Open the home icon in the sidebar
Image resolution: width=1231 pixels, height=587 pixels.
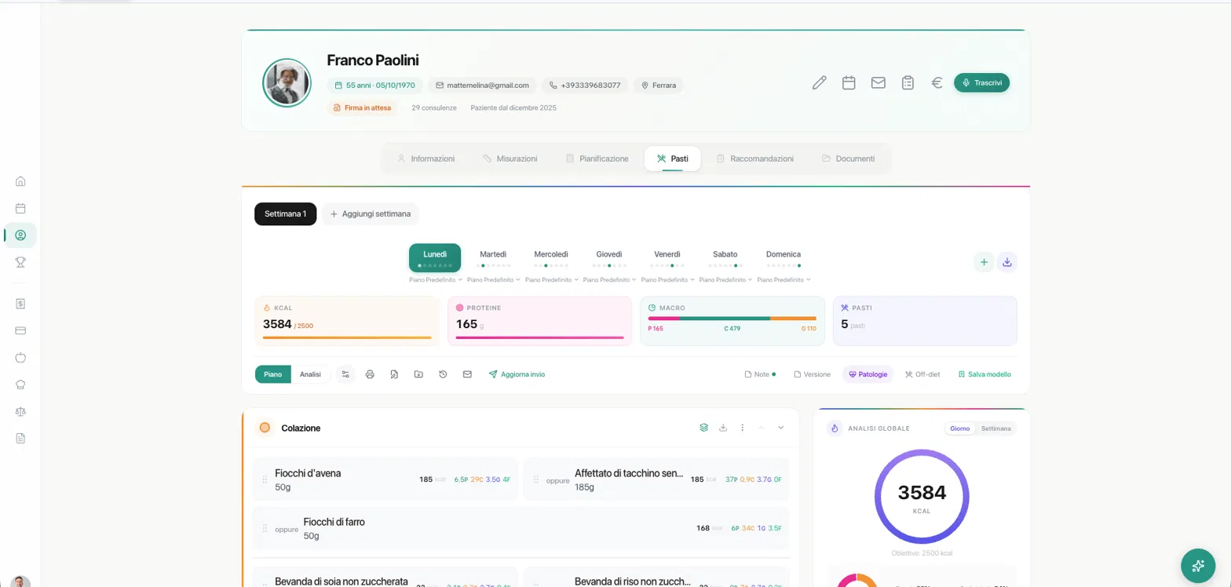[20, 181]
